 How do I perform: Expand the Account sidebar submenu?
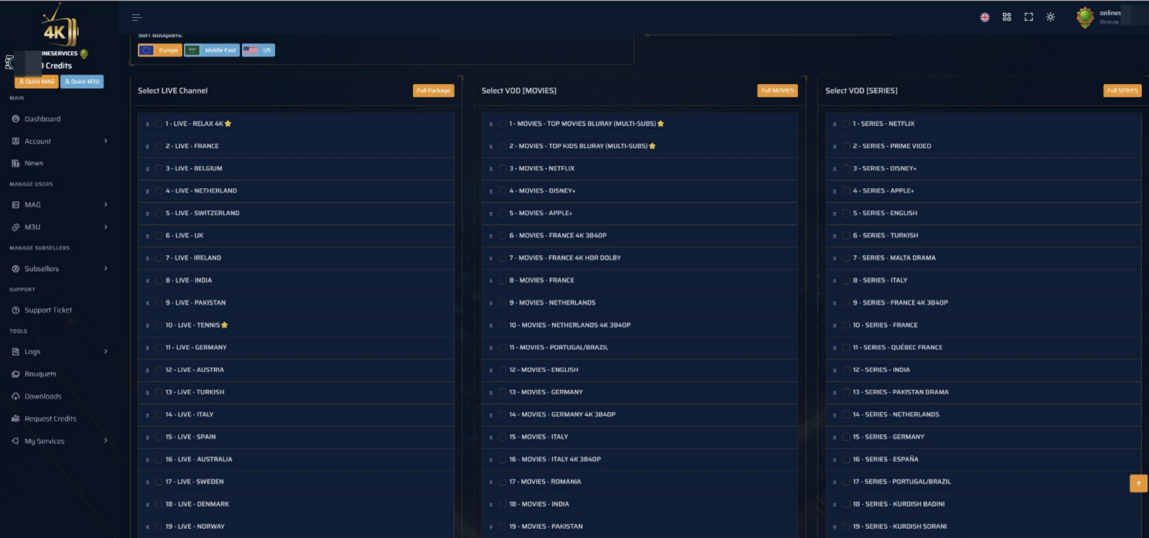(106, 142)
